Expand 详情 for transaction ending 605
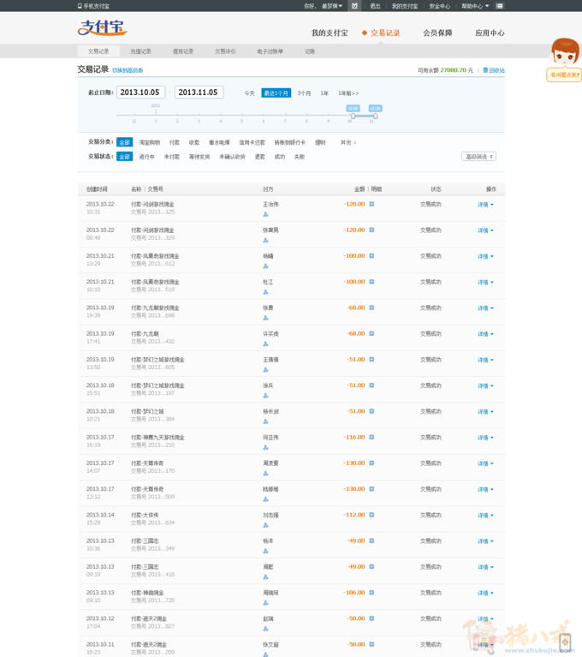This screenshot has width=582, height=657. tap(485, 360)
